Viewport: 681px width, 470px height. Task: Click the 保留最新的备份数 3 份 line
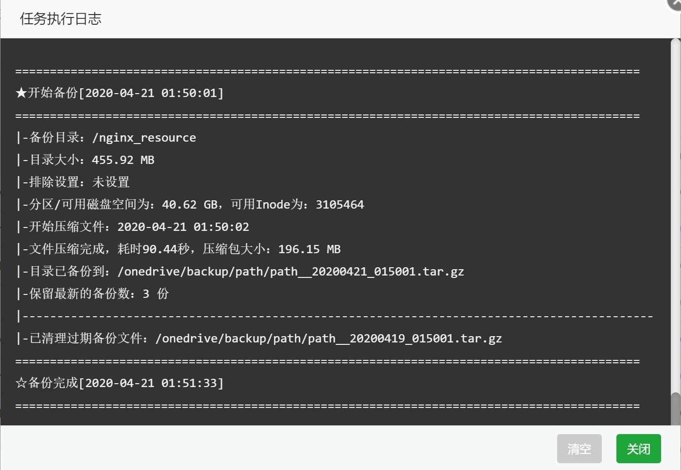point(92,293)
